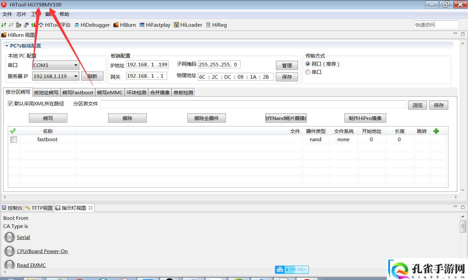This screenshot has width=468, height=280.
Task: Minimize the HiBurn view panel
Action: point(455,33)
